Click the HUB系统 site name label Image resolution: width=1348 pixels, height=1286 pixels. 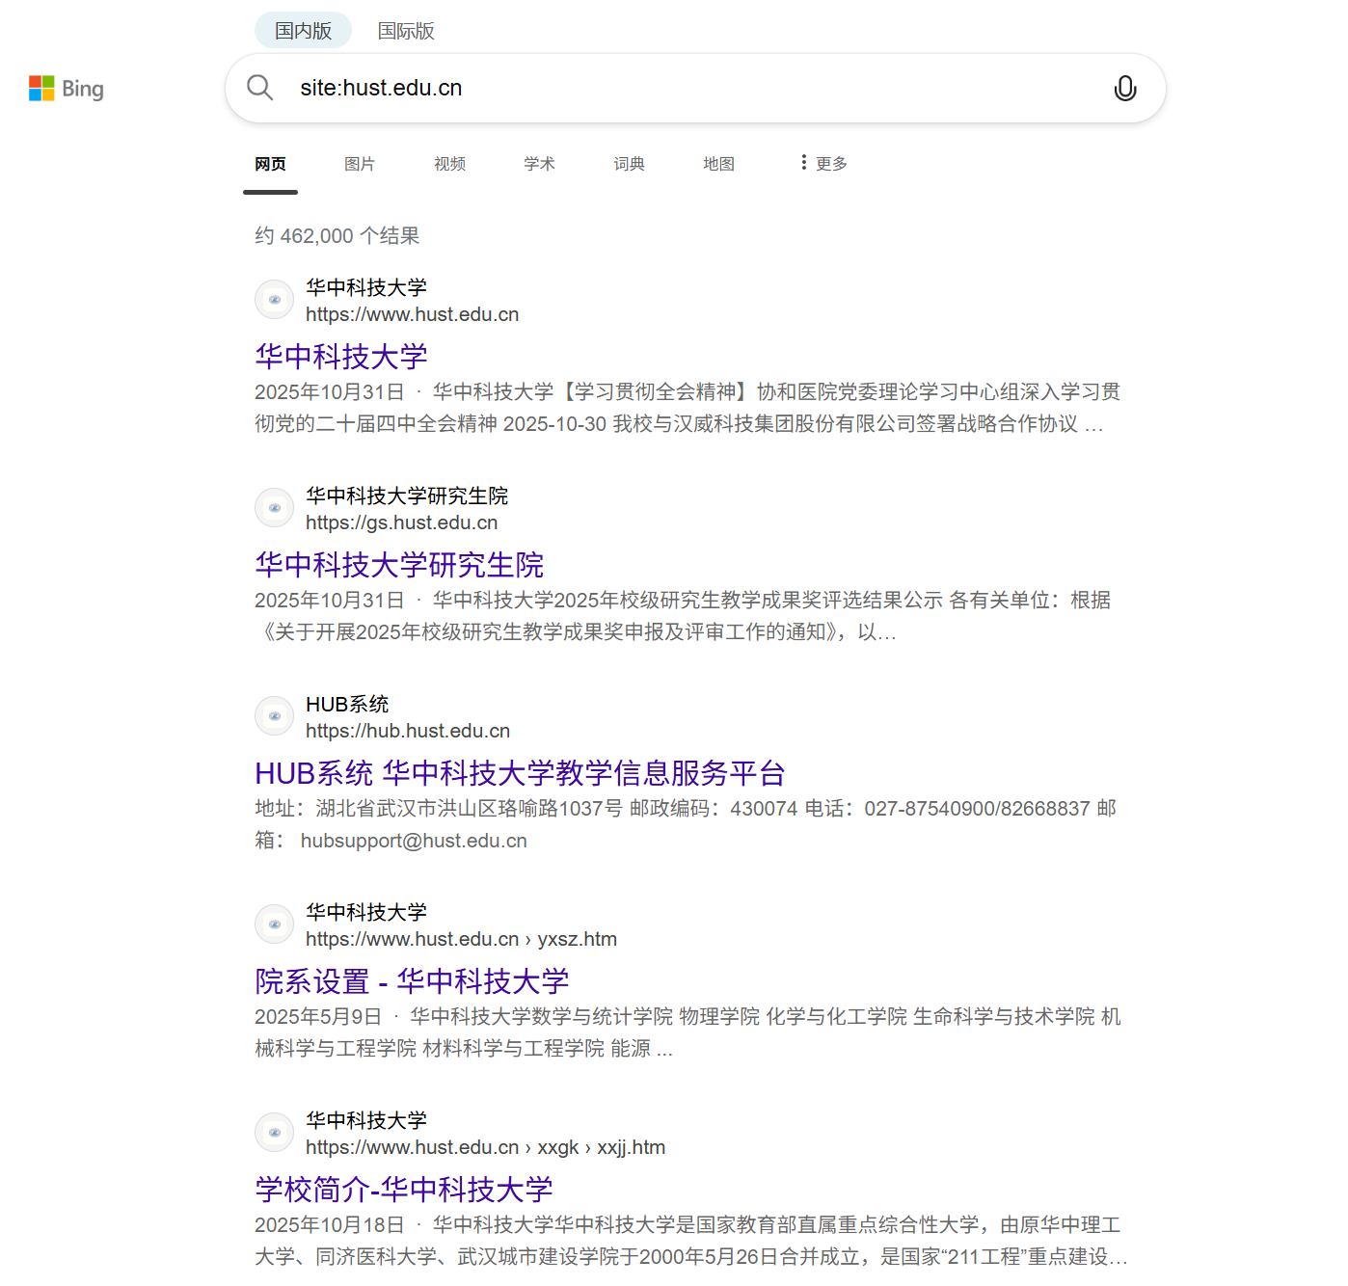[347, 704]
